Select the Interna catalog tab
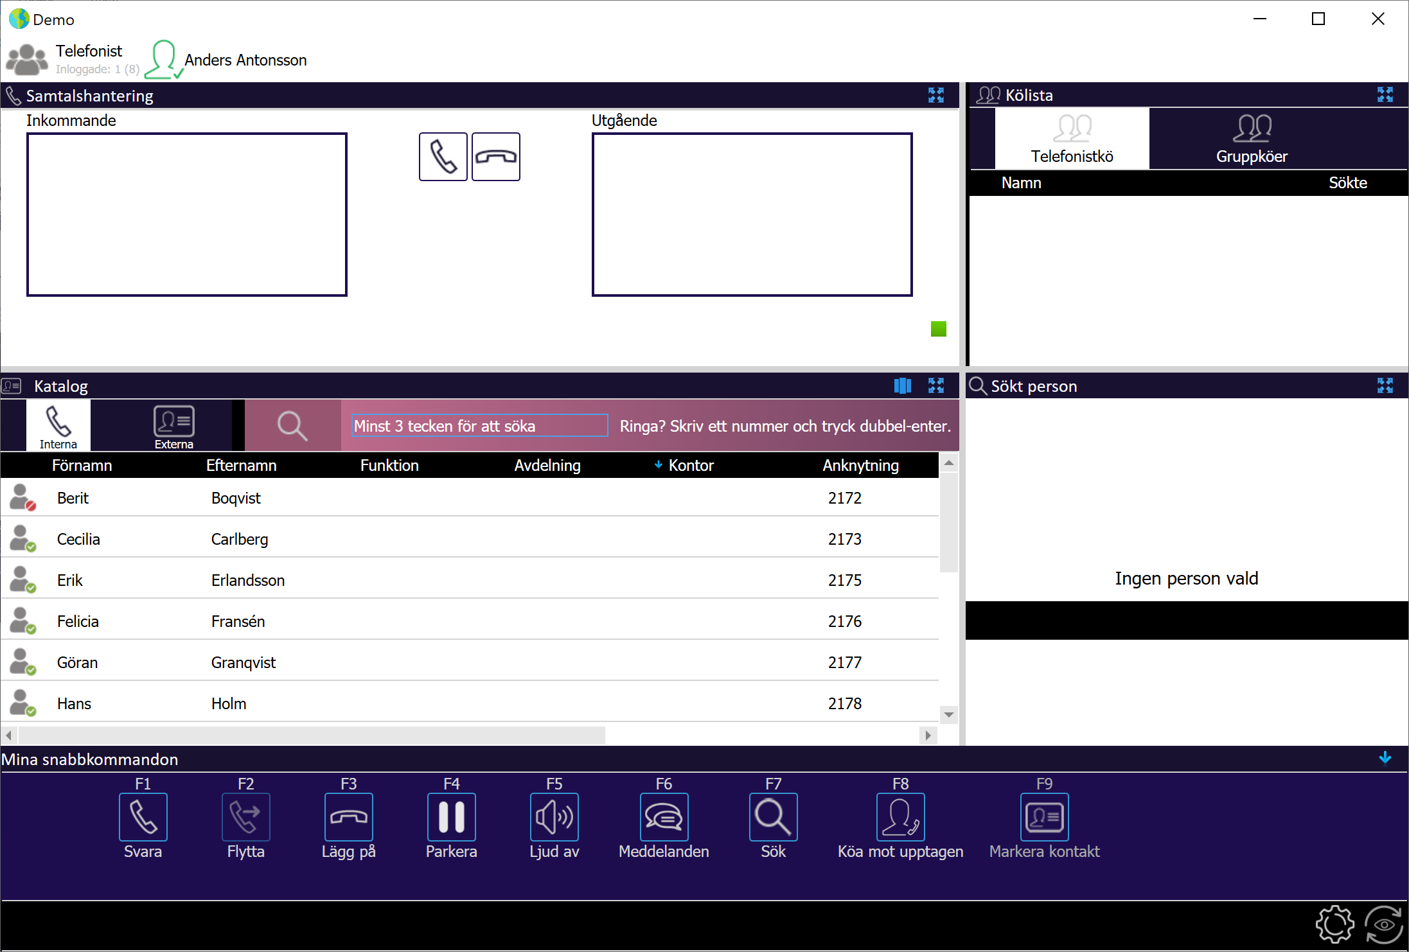1409x952 pixels. (x=58, y=425)
